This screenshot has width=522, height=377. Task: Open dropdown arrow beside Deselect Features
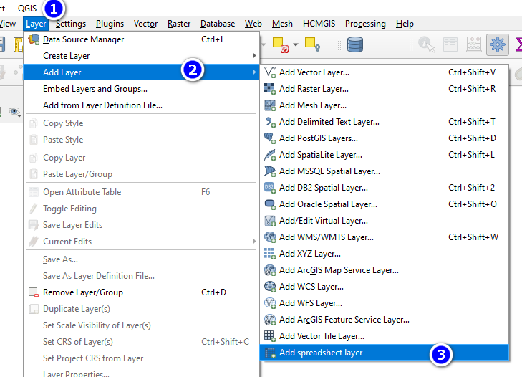[296, 44]
